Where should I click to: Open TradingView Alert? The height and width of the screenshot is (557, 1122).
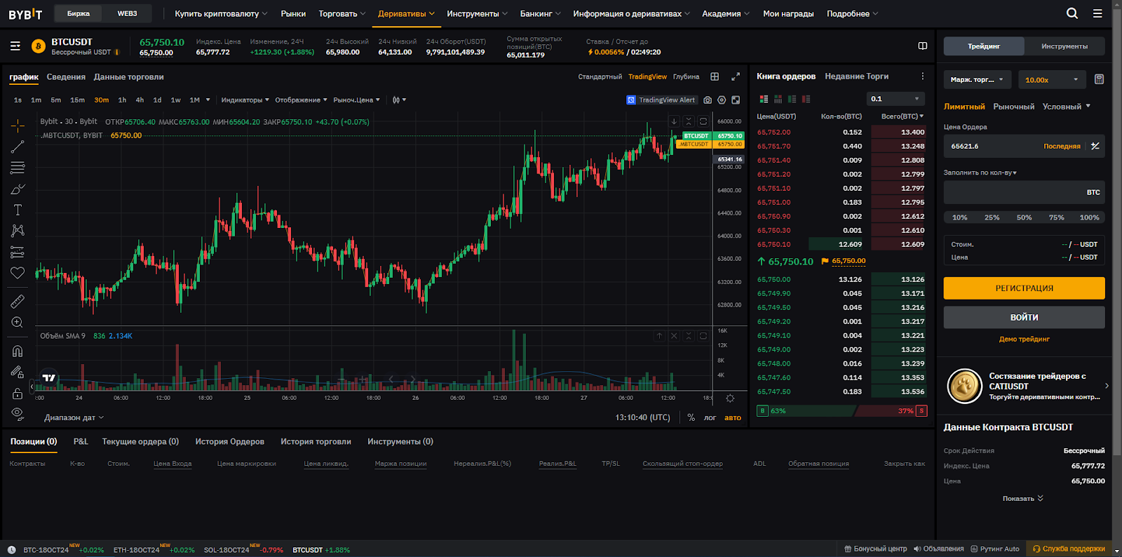click(x=661, y=100)
